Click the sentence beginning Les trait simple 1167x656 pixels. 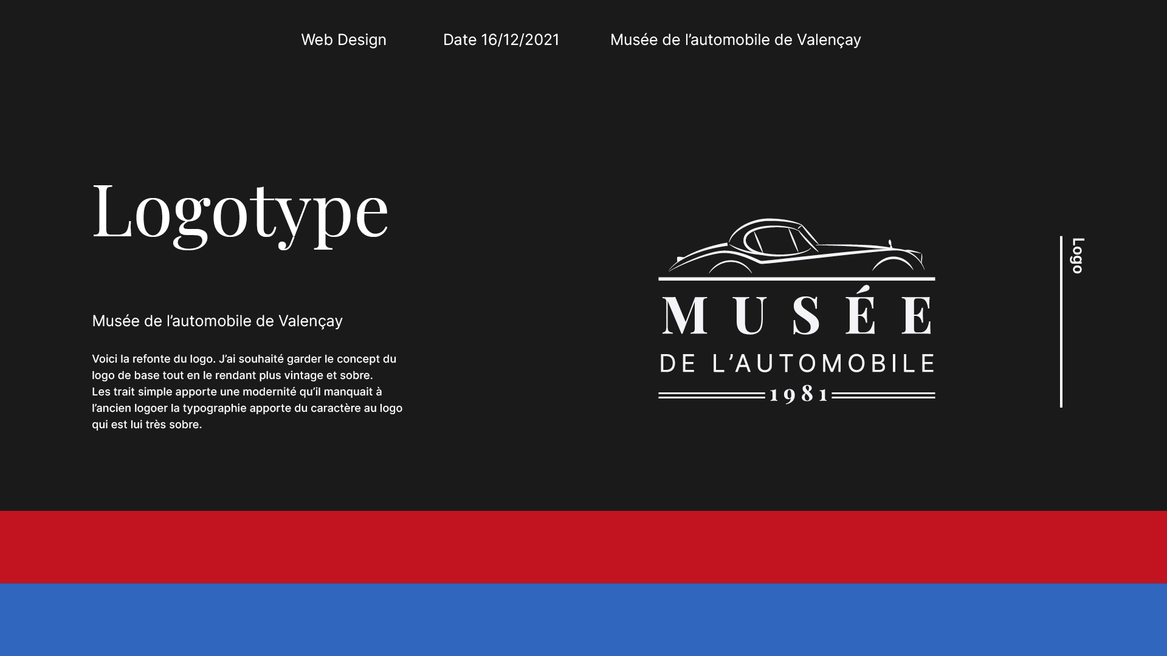pos(237,392)
